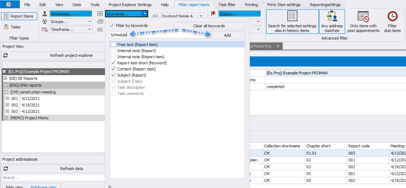
Task: Switch to Employee view tab
Action: coord(44,187)
